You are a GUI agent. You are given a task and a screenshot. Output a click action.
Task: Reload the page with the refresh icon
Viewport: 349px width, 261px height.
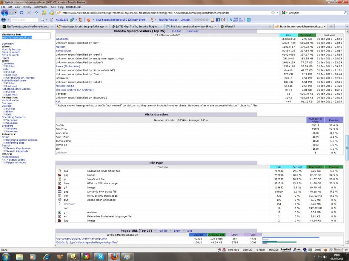click(22, 13)
